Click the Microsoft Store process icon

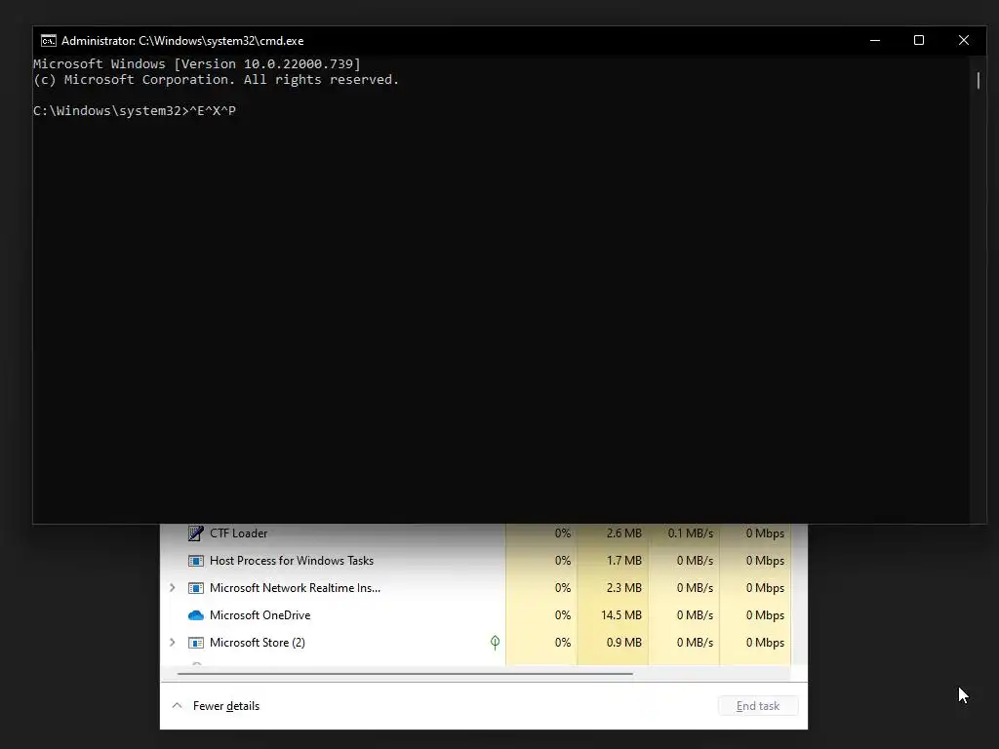pos(195,643)
